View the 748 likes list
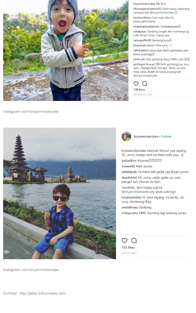Screen dimensions: 196x313 coord(139,90)
